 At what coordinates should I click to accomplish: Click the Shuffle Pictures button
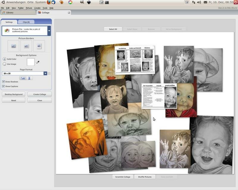tap(145, 177)
